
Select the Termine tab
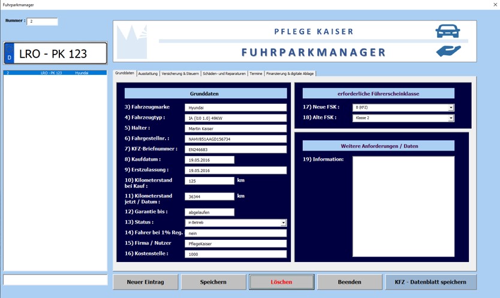tap(256, 74)
